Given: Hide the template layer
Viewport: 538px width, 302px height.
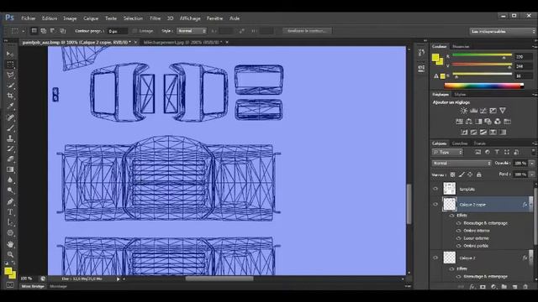Looking at the screenshot, I should 435,189.
